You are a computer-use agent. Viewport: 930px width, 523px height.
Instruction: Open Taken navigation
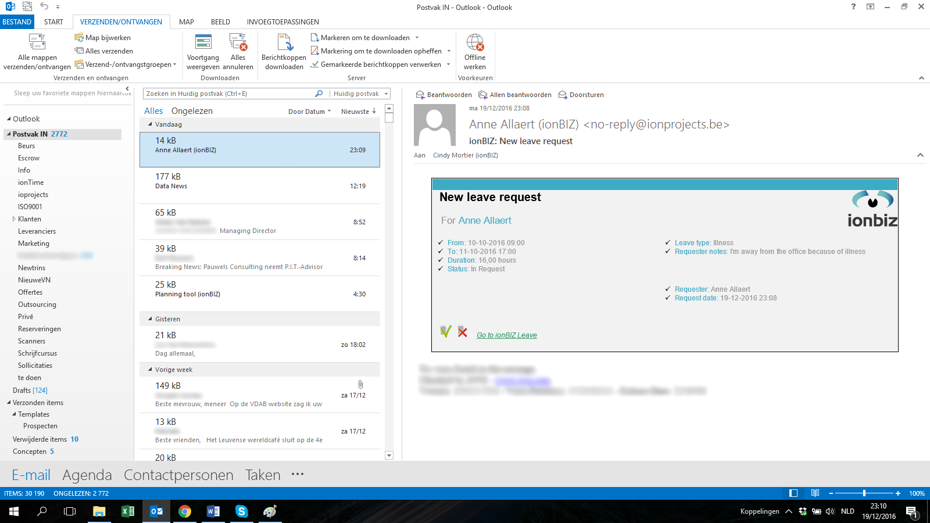pos(263,475)
